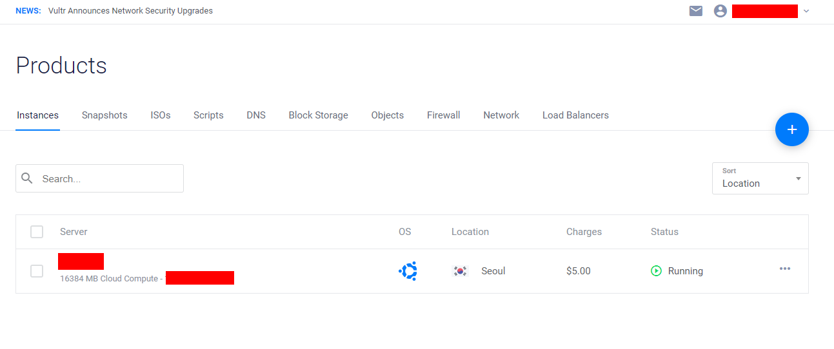The width and height of the screenshot is (834, 349).
Task: Click the $5.00 charges value
Action: click(579, 271)
